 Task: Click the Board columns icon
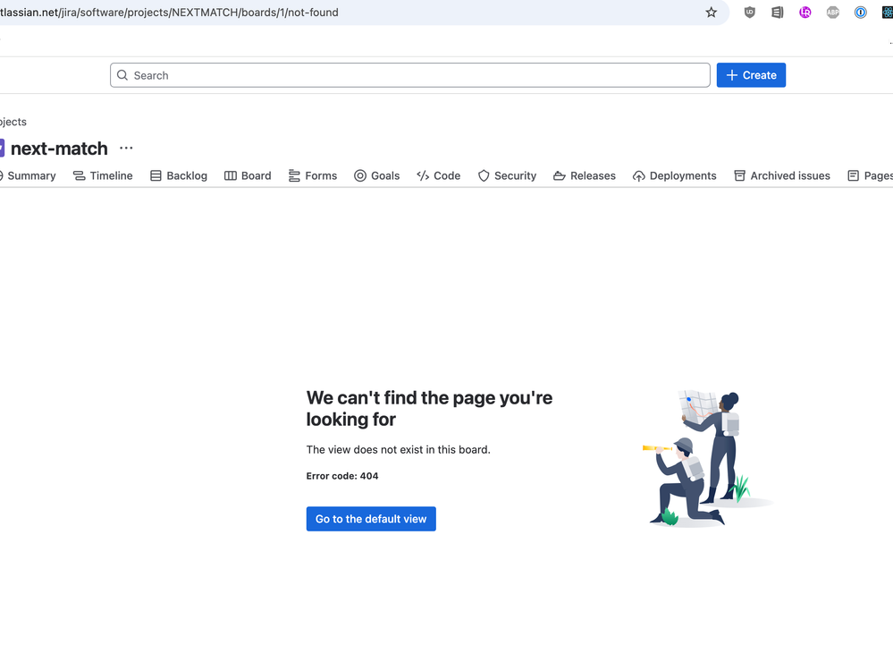pyautogui.click(x=230, y=175)
